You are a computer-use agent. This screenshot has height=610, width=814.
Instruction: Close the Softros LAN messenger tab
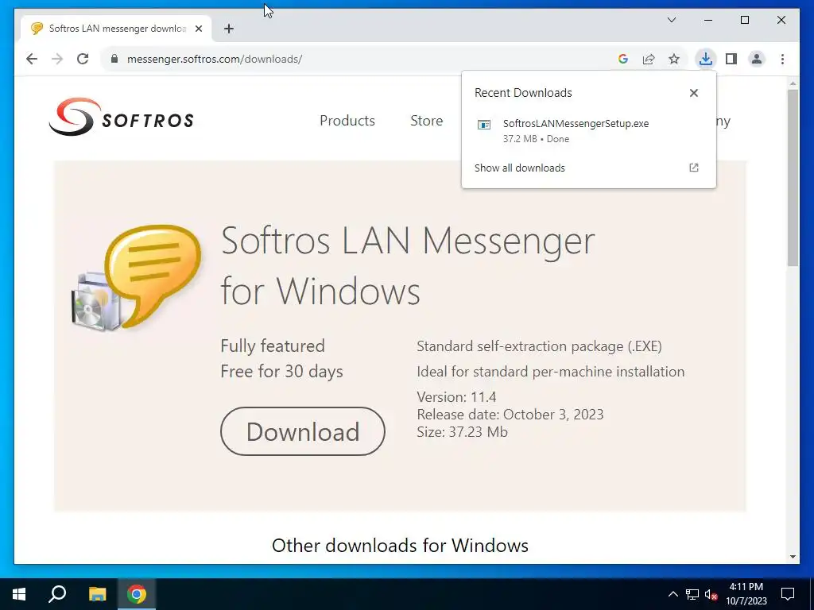click(198, 29)
